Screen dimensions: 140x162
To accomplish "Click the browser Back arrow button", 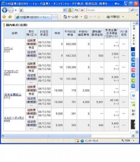I will coord(5,10).
